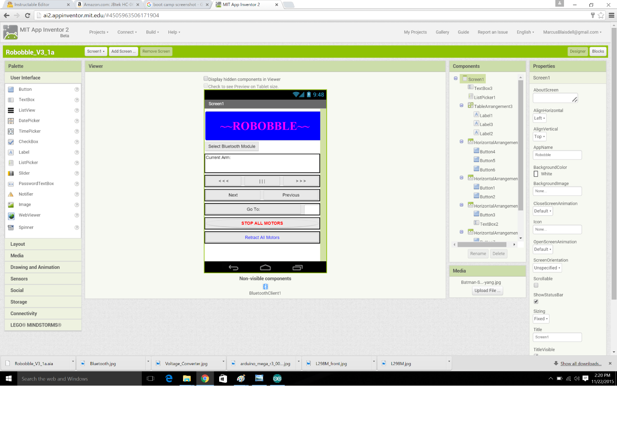Open the Projects menu

pos(99,32)
